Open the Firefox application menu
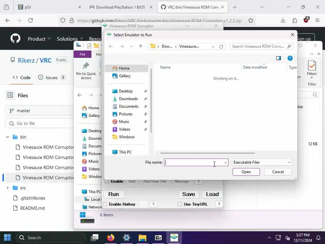This screenshot has width=325, height=244. 317,20
